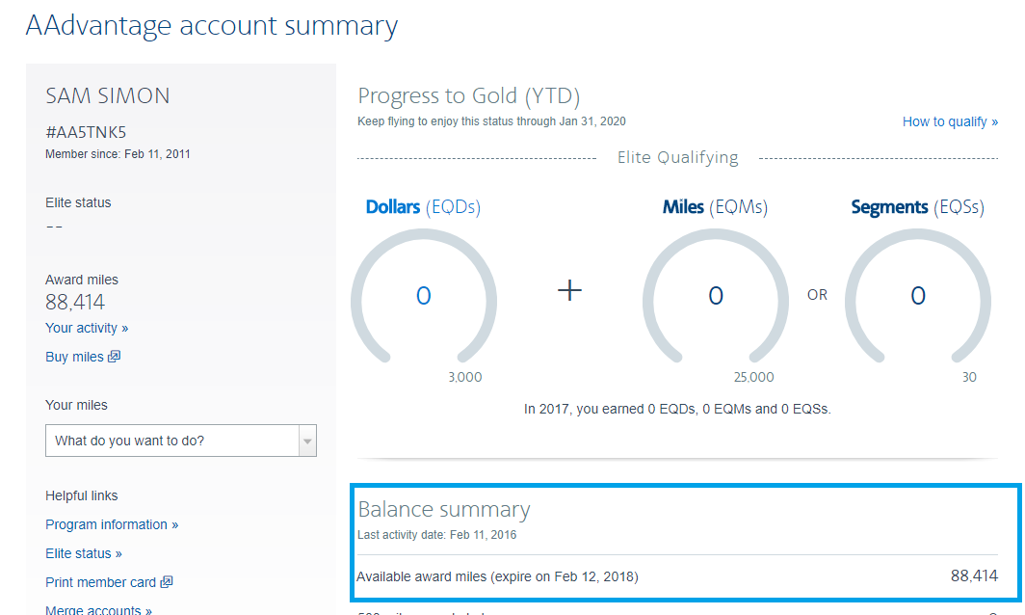Click the 25,000 target under Miles gauge
1025x615 pixels.
point(753,378)
